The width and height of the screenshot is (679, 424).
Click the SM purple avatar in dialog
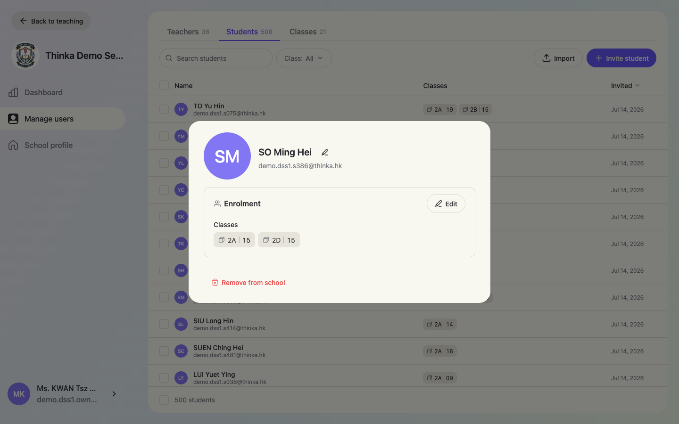click(x=227, y=156)
